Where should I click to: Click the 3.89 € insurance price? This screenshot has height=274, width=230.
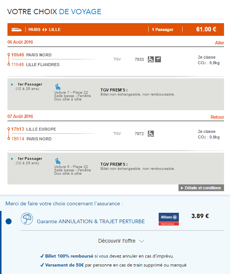point(200,216)
